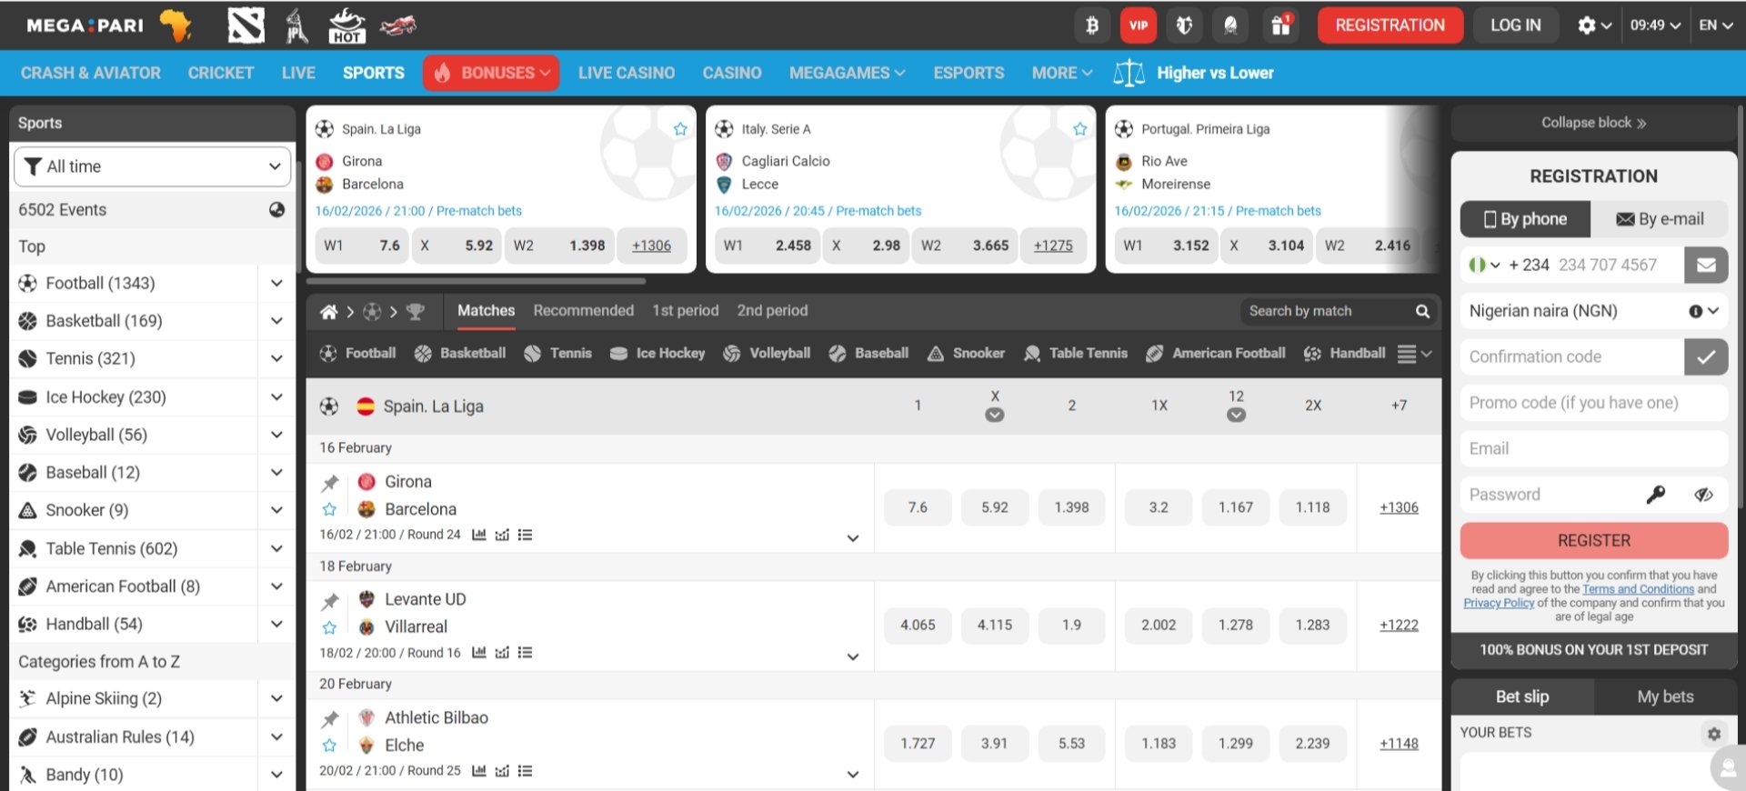Open the X column market dropdown
This screenshot has width=1746, height=791.
pos(995,416)
